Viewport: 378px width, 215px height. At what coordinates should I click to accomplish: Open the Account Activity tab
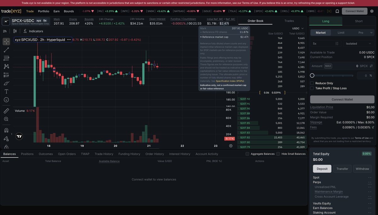coord(207,154)
